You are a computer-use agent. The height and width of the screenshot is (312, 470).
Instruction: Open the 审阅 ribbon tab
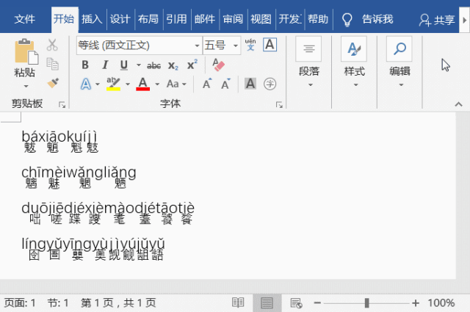(233, 19)
